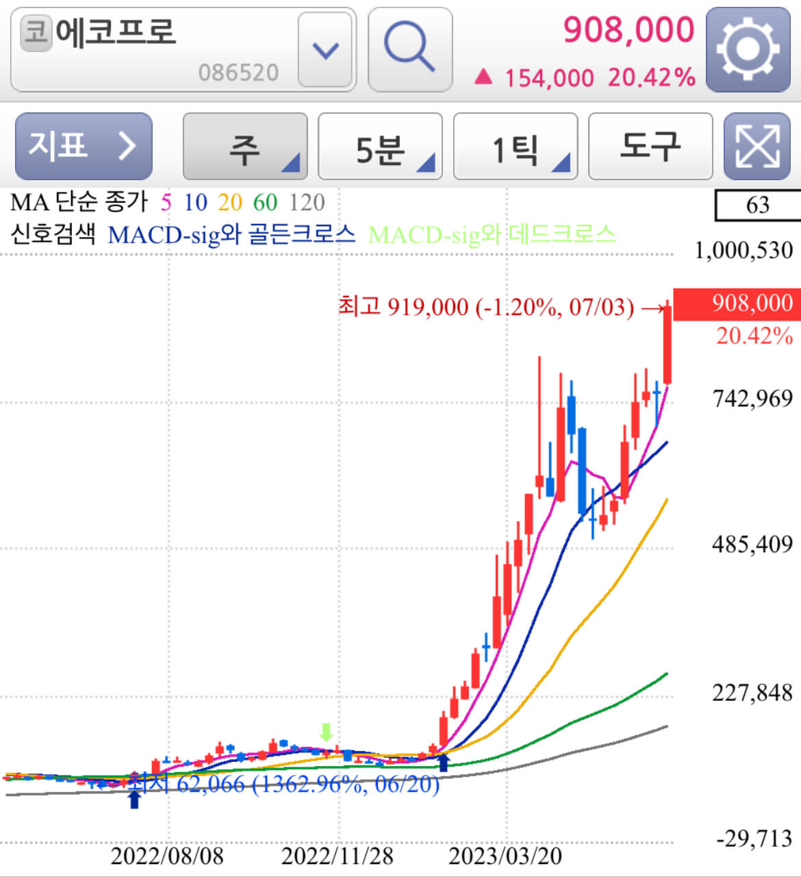Viewport: 801px width, 877px height.
Task: Click the red 20.42% label beside chart
Action: coord(754,336)
